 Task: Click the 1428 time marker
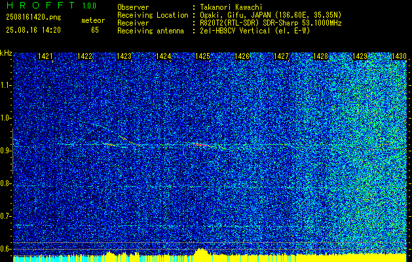321,56
